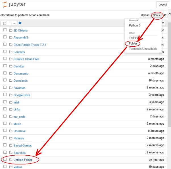
Task: Toggle the select-all checkbox in header
Action: (x=5, y=23)
